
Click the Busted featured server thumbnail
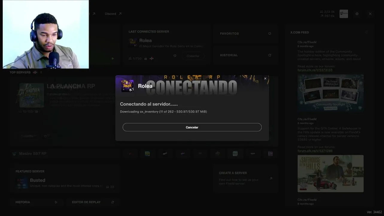click(22, 183)
